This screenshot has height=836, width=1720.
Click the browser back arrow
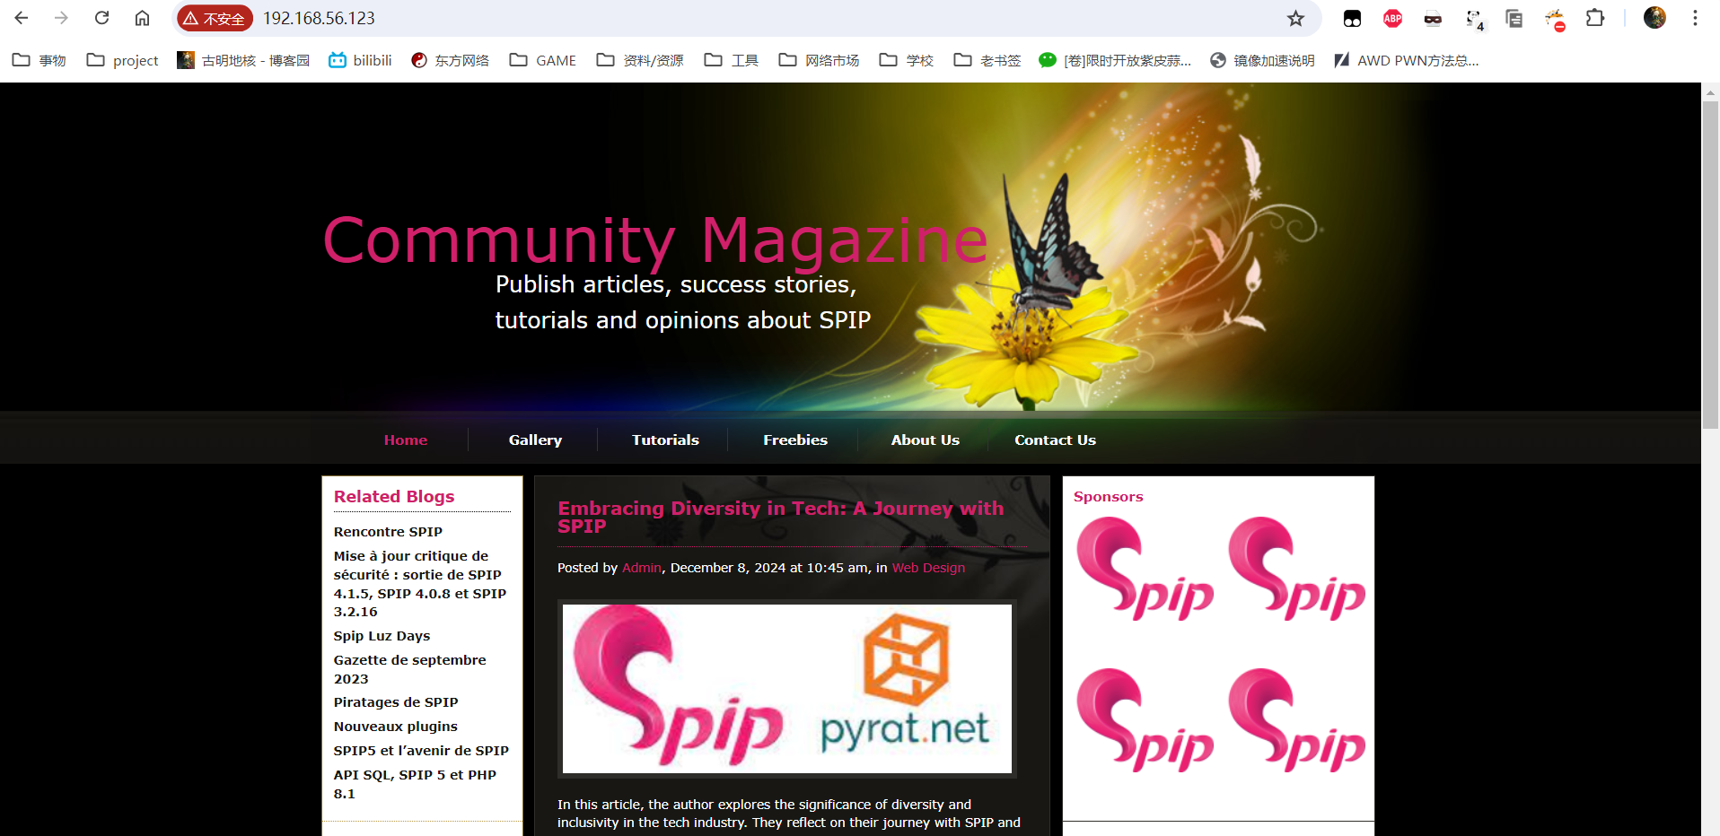(22, 18)
